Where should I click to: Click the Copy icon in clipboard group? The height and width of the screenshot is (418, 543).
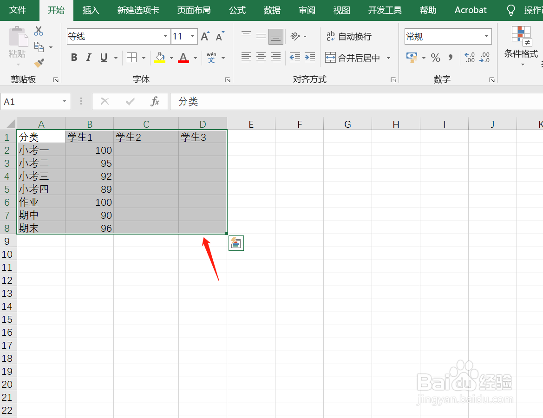click(39, 47)
